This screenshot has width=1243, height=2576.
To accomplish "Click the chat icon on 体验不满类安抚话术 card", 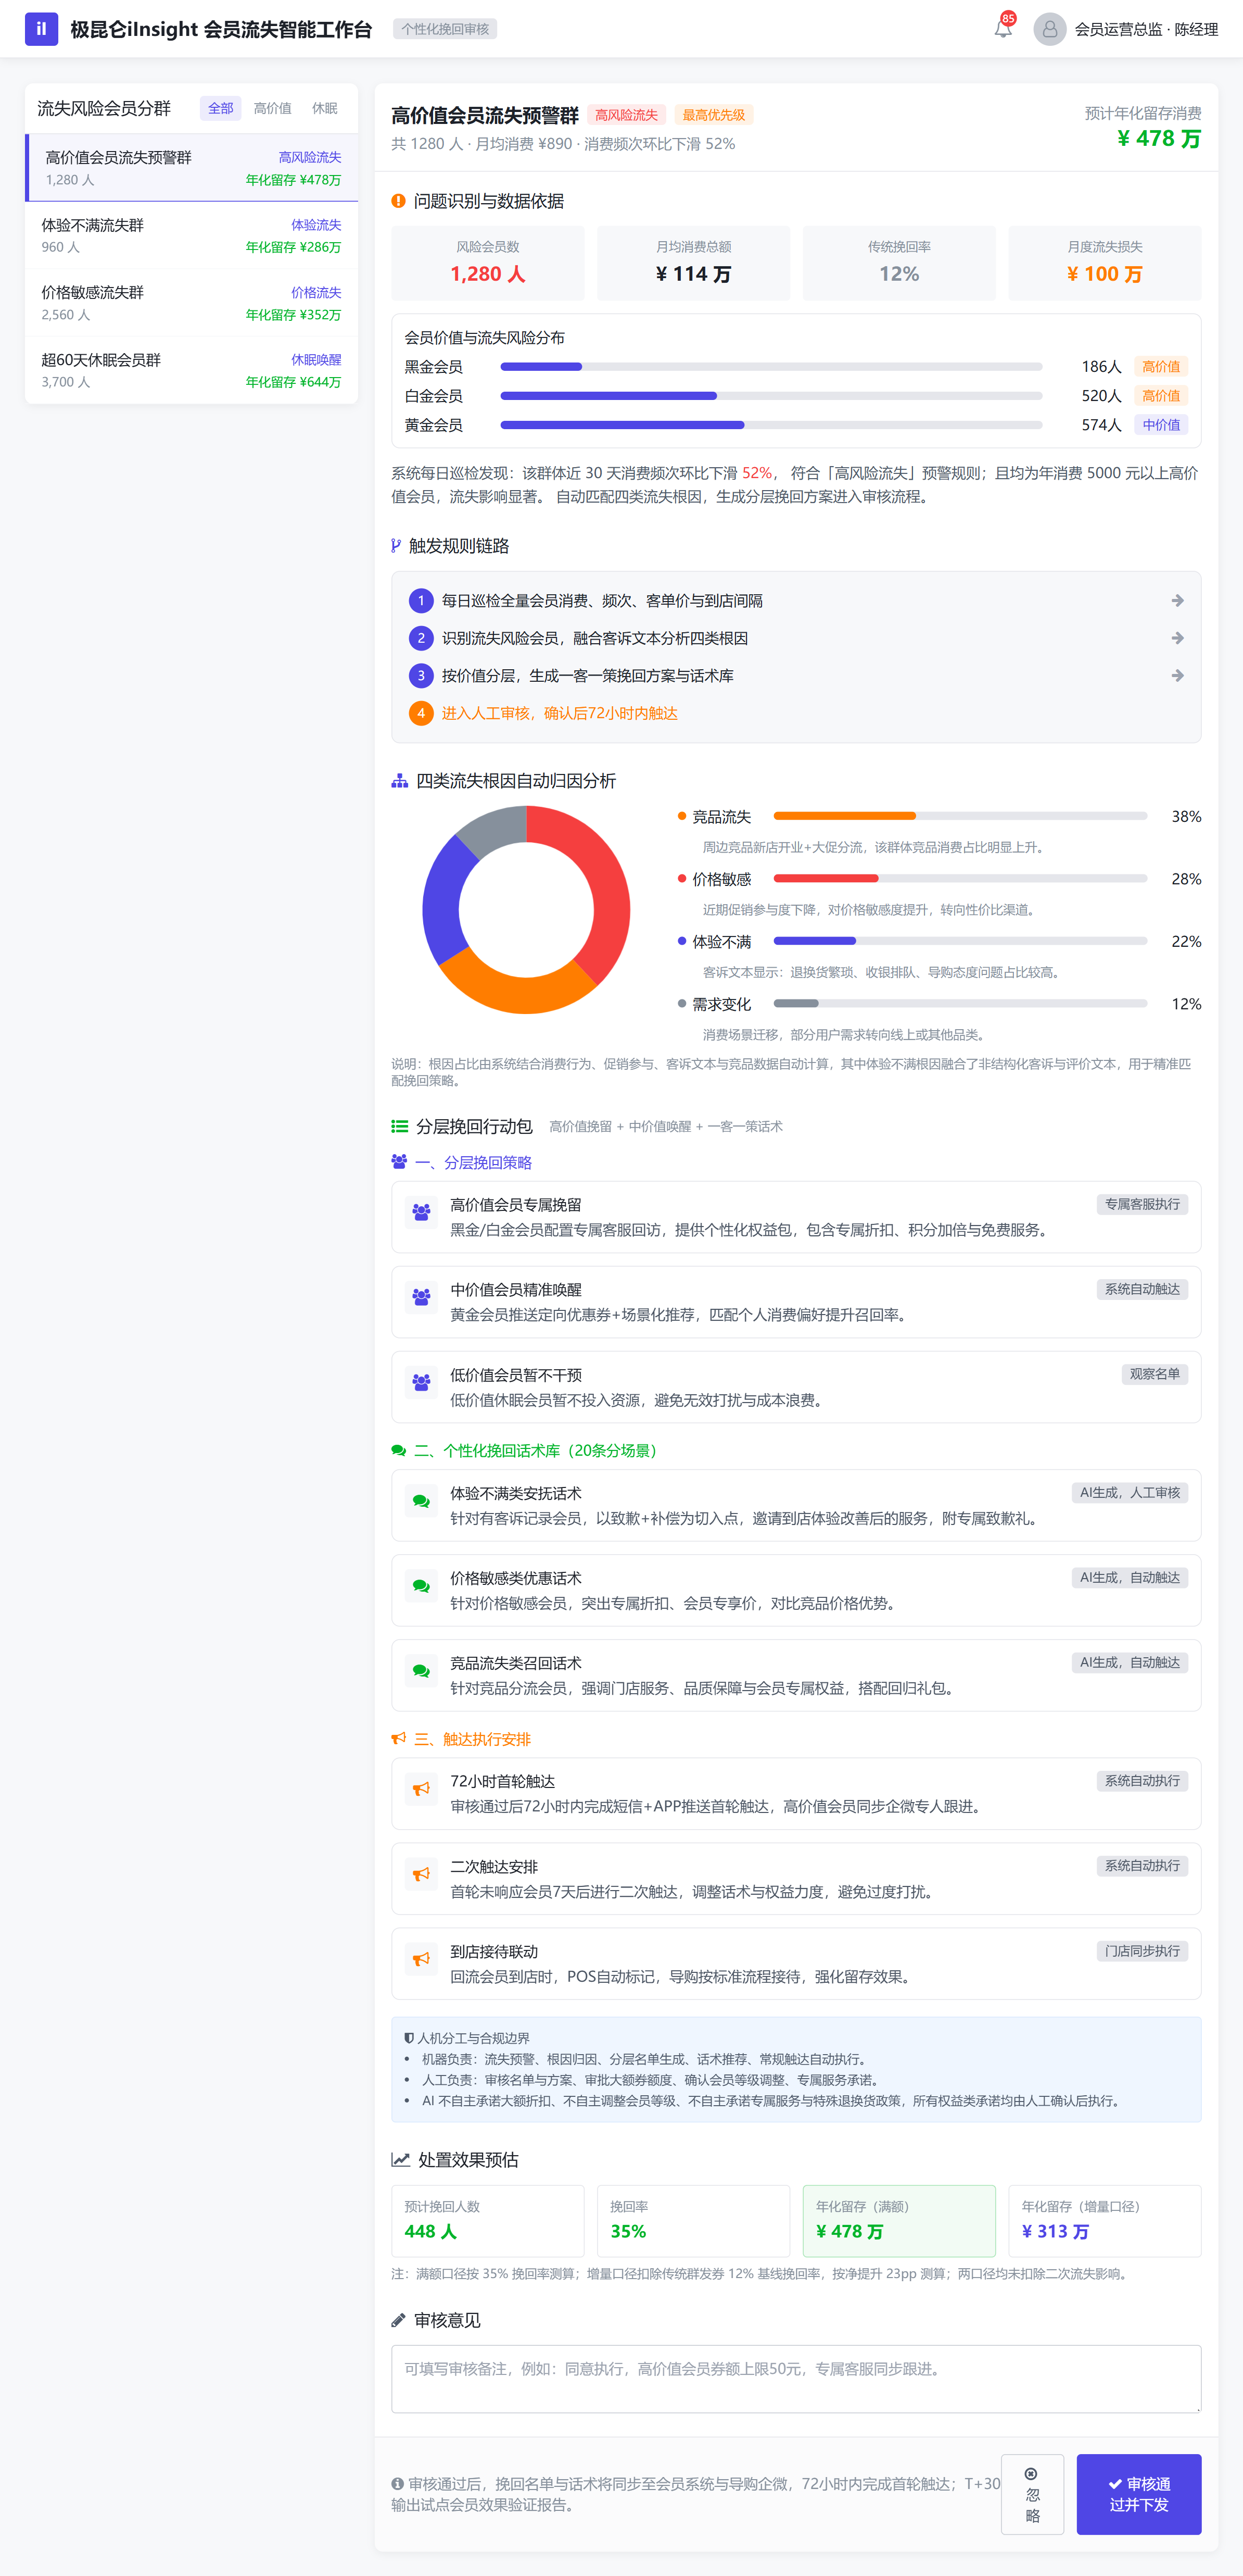I will (x=422, y=1501).
